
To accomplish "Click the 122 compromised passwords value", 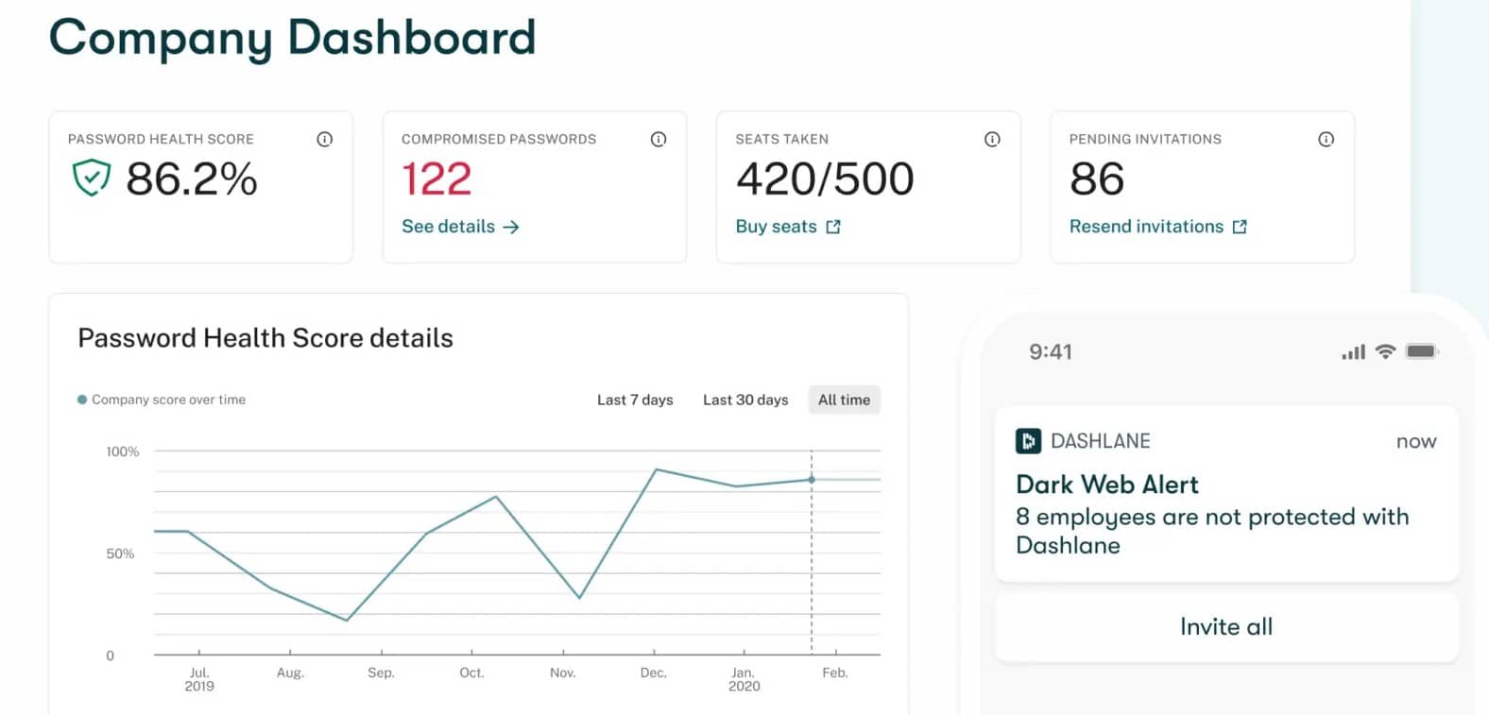I will [x=436, y=179].
